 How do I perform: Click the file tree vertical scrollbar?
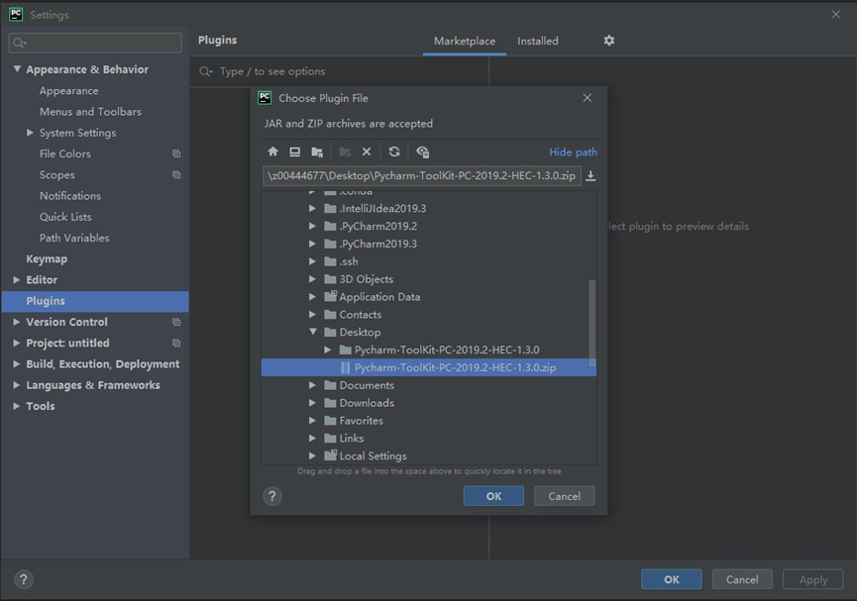pyautogui.click(x=592, y=317)
